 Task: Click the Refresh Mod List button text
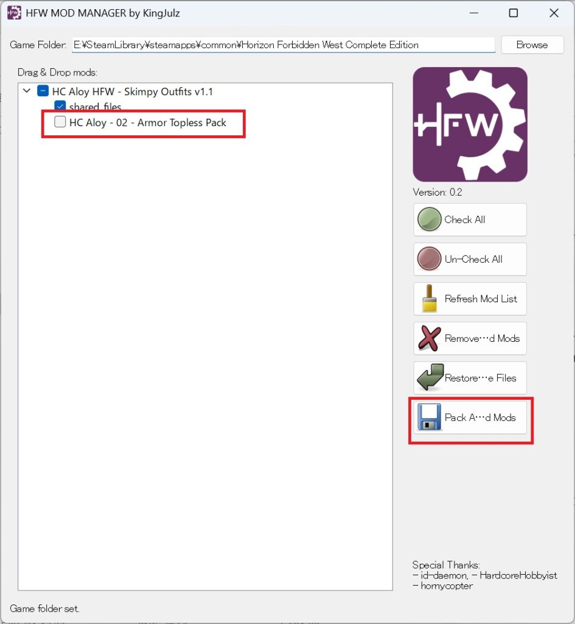(481, 299)
